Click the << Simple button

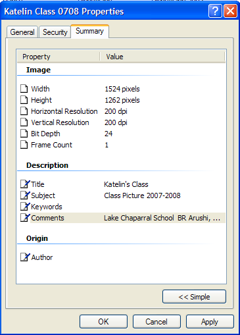[194, 297]
